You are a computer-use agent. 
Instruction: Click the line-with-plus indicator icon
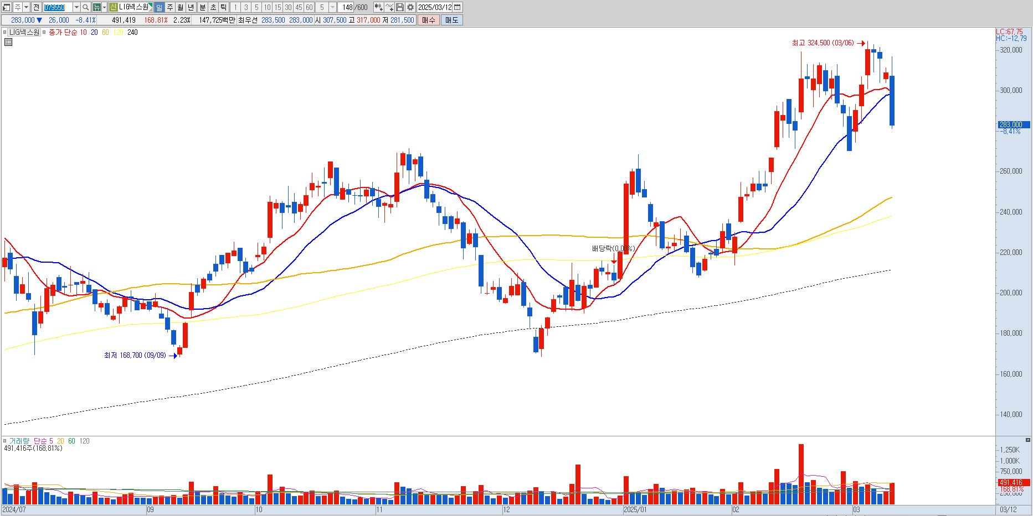(x=389, y=7)
